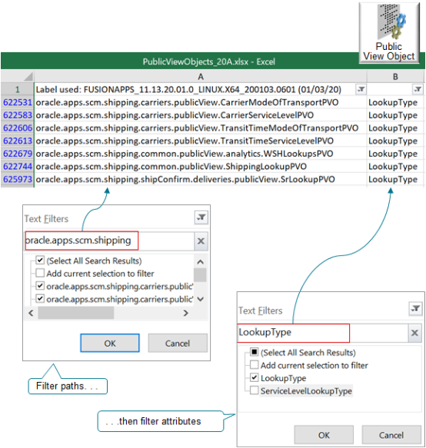Click the horizontal scrollbar thumb in paths filter
The width and height of the screenshot is (426, 448).
(76, 313)
